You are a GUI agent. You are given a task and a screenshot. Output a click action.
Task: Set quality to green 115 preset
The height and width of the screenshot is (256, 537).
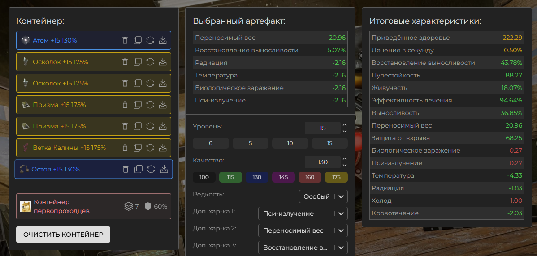pyautogui.click(x=230, y=177)
